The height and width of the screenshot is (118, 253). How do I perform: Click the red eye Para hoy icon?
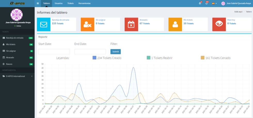point(219,24)
